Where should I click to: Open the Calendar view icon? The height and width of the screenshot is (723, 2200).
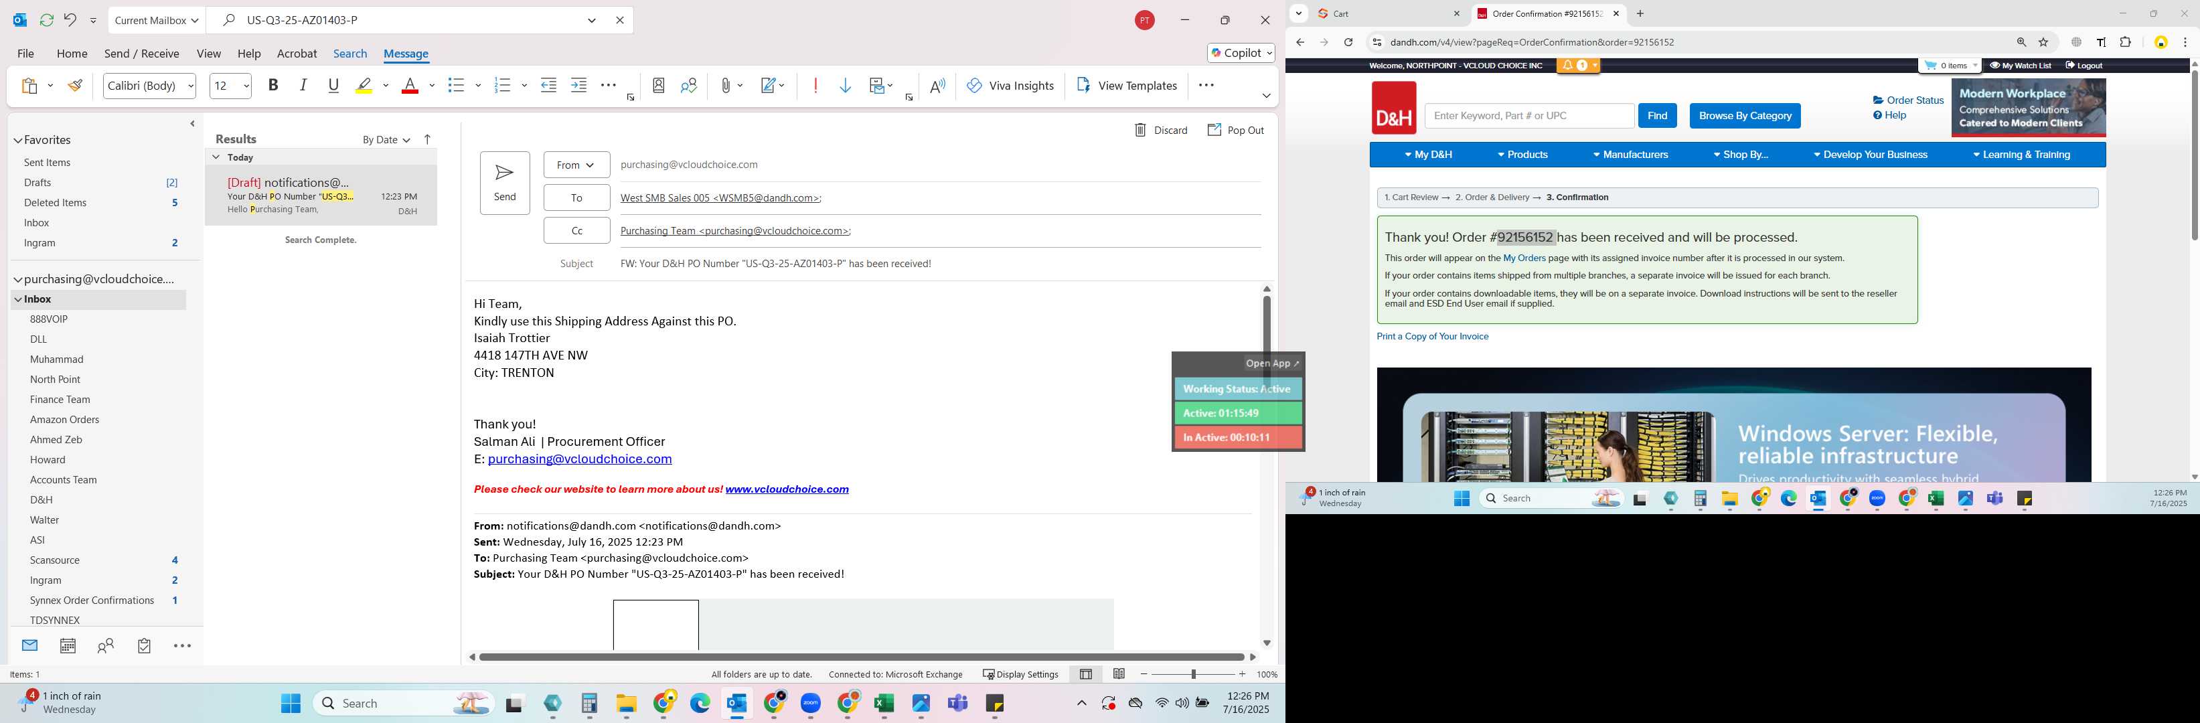68,646
